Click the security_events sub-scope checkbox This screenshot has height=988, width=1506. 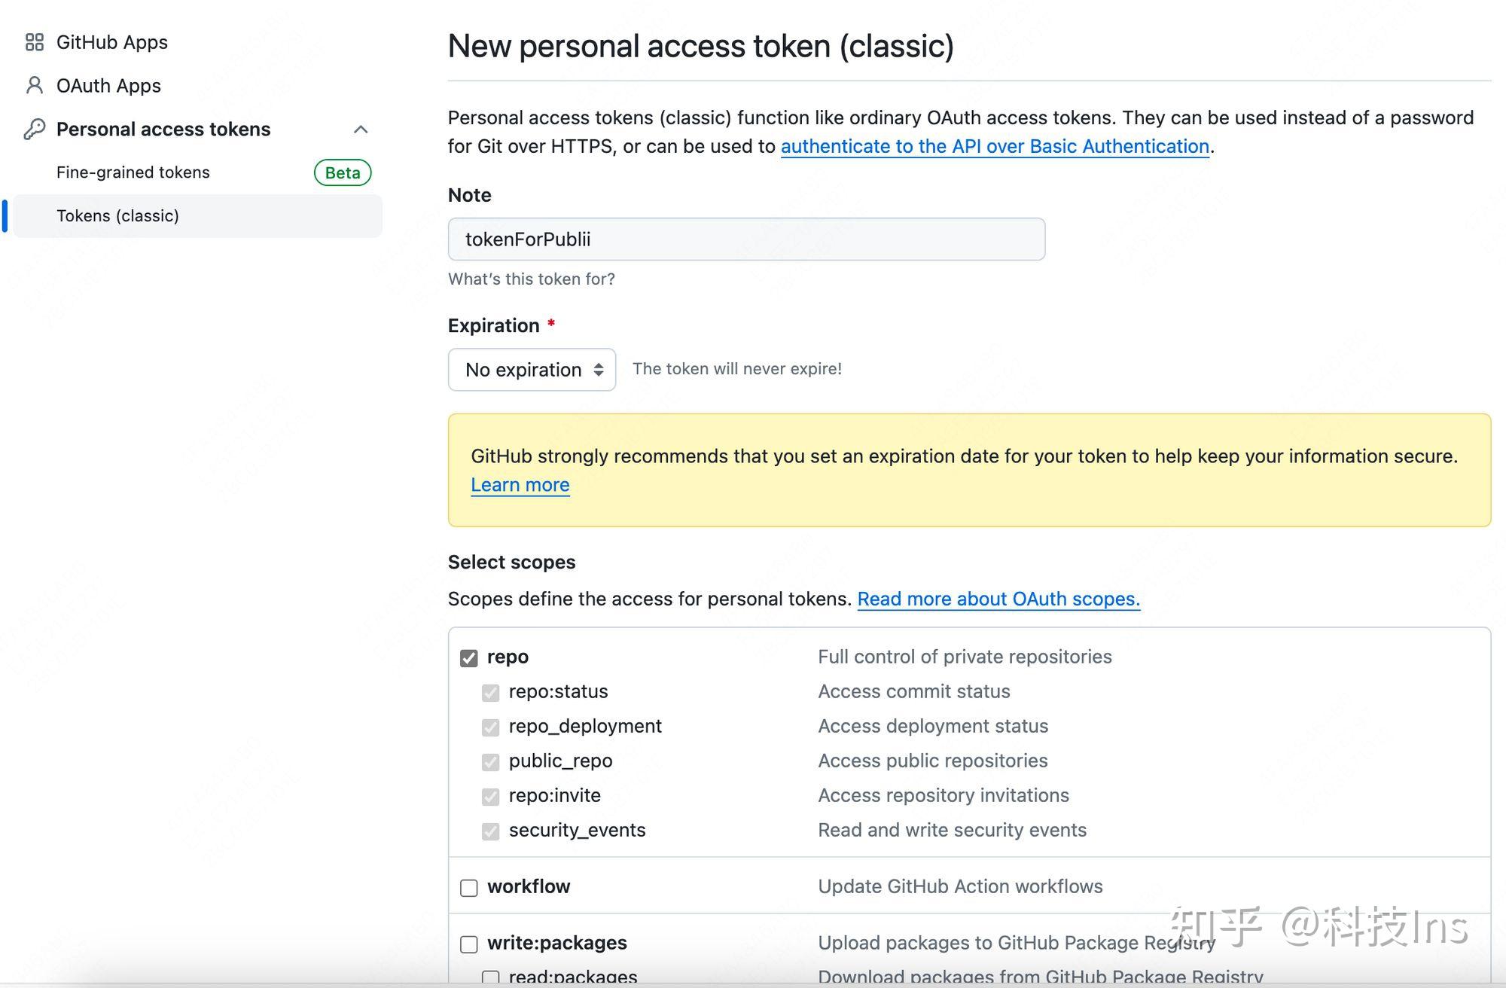[492, 831]
